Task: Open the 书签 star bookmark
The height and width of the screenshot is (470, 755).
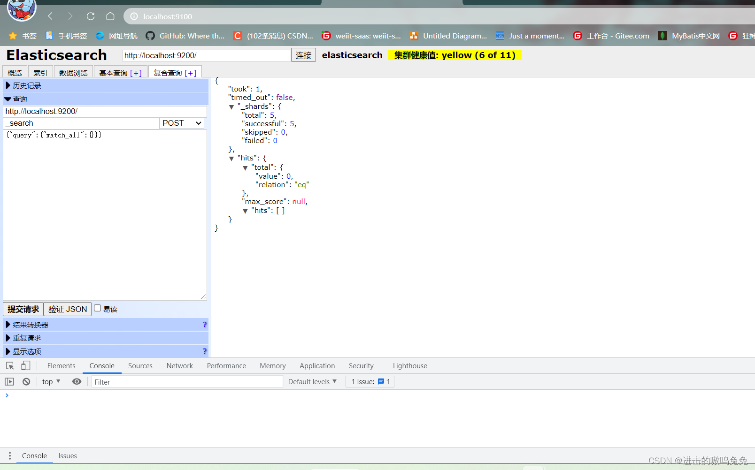Action: coord(23,36)
